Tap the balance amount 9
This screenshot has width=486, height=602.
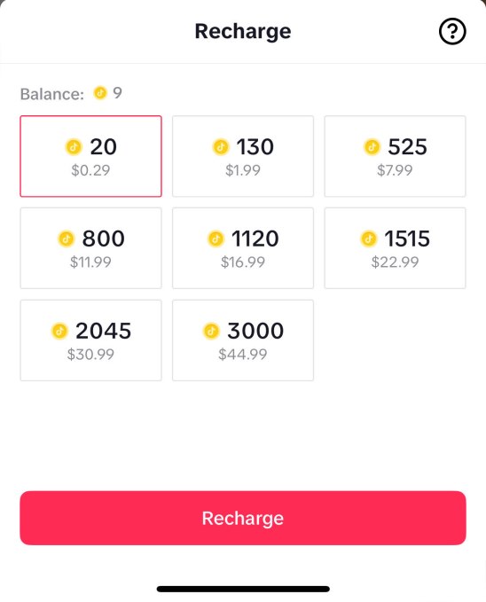click(x=117, y=92)
